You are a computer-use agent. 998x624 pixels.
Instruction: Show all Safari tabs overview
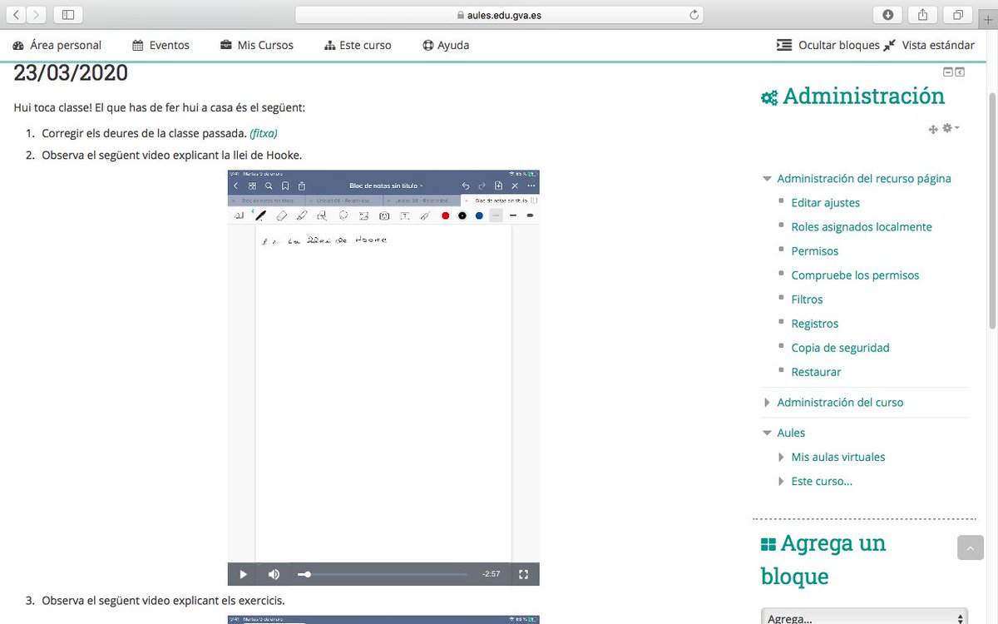coord(958,14)
